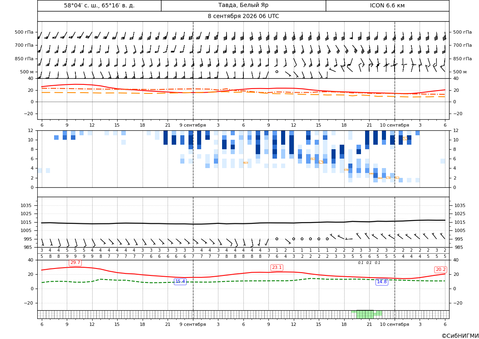Click the 10 сентября label on bottom axis
This screenshot has height=339, width=479.
click(394, 324)
